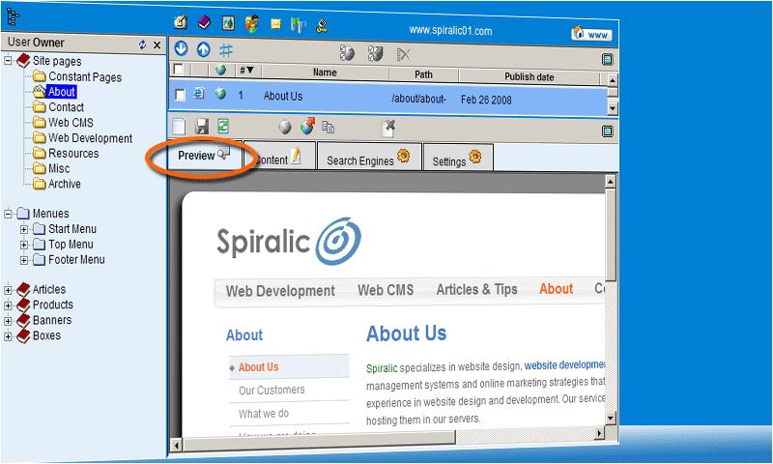Switch to the Settings tab
773x464 pixels.
pyautogui.click(x=457, y=159)
